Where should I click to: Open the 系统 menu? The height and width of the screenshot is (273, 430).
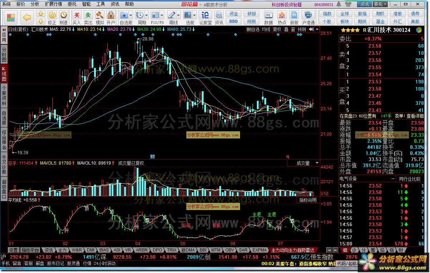click(x=6, y=4)
